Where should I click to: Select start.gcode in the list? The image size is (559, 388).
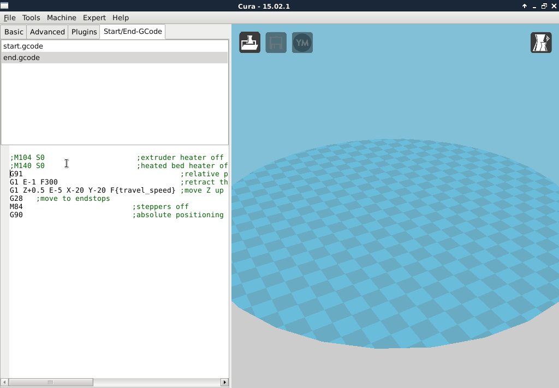(x=23, y=46)
